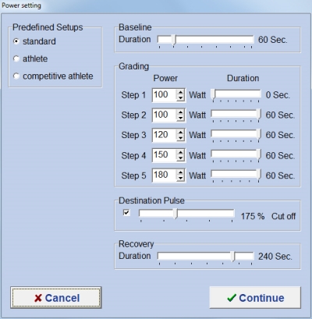Decrease Step 5 power with down arrow
This screenshot has height=319, width=312.
pos(180,179)
